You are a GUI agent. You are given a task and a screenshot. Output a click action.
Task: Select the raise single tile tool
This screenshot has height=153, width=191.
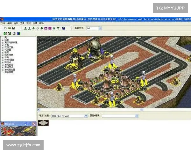(54, 28)
